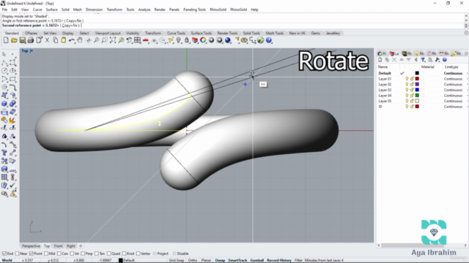Click the Name column header in Layers
The image size is (469, 263).
pyautogui.click(x=383, y=66)
